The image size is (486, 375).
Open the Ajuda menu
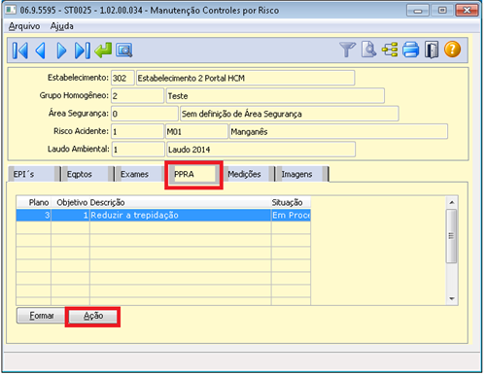(x=61, y=26)
